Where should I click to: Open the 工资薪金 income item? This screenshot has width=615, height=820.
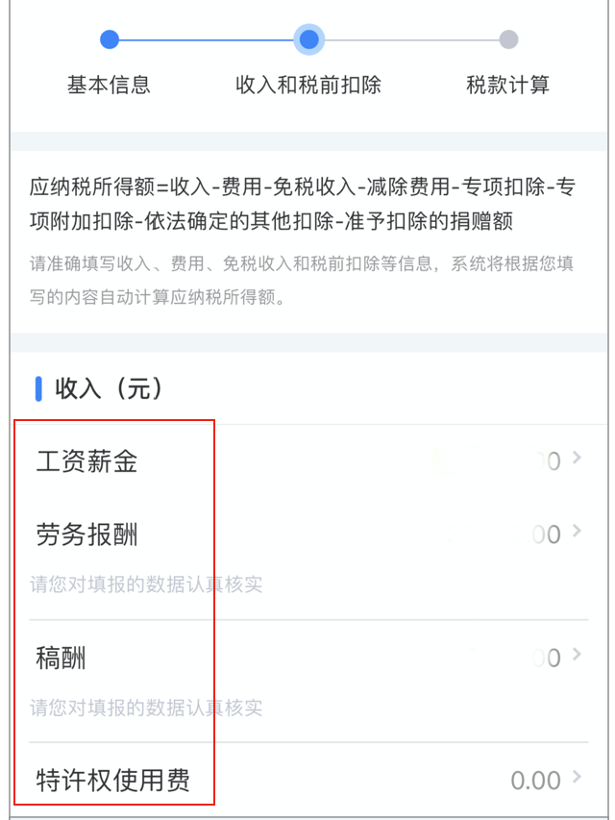tap(87, 462)
